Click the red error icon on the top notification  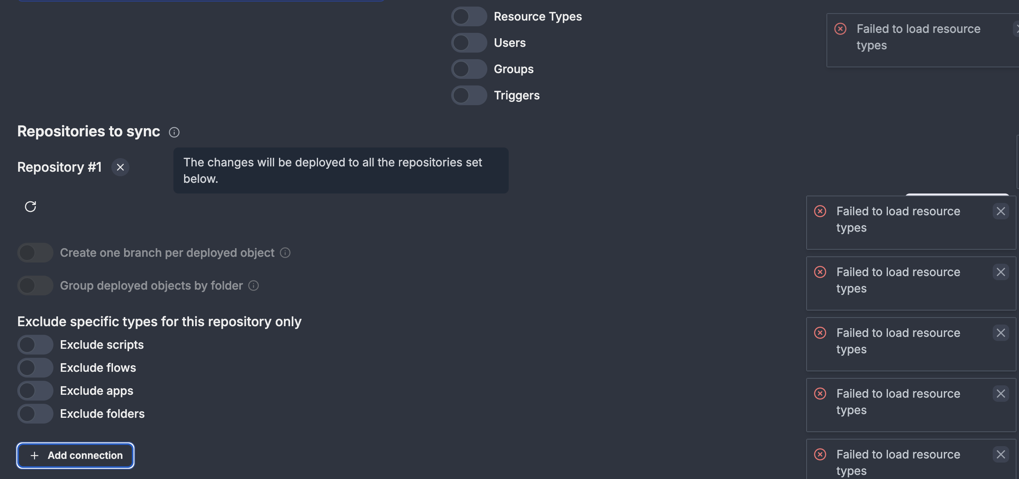[x=840, y=29]
